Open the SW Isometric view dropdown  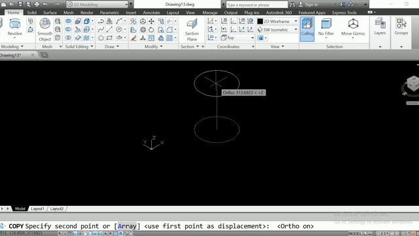pyautogui.click(x=278, y=29)
